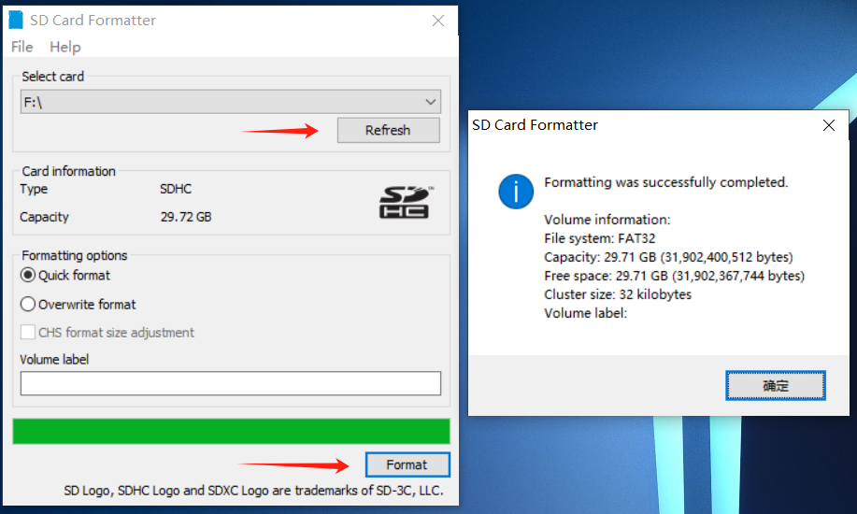
Task: Click the 29.72 GB capacity value
Action: pyautogui.click(x=186, y=217)
